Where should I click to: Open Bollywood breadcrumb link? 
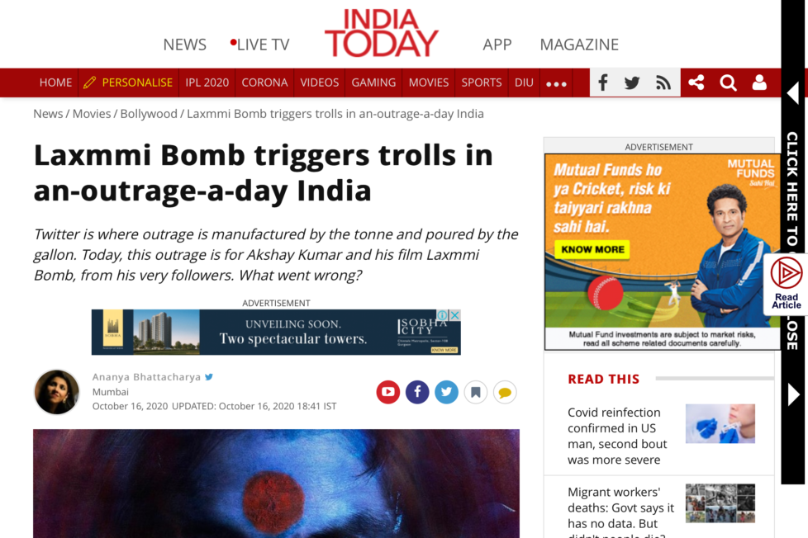(149, 114)
